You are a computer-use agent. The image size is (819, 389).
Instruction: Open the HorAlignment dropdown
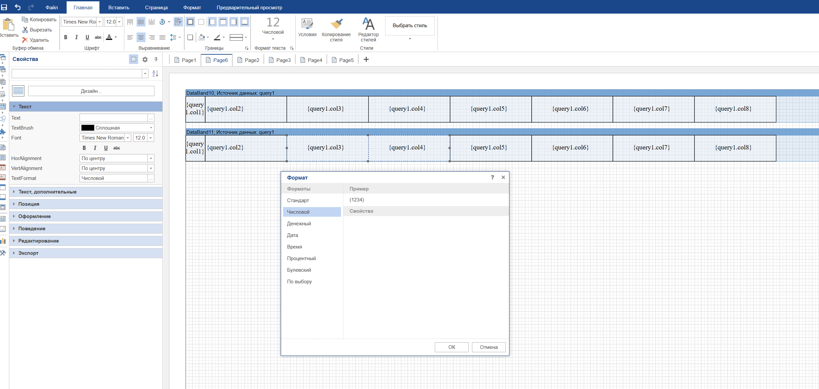[x=151, y=158]
